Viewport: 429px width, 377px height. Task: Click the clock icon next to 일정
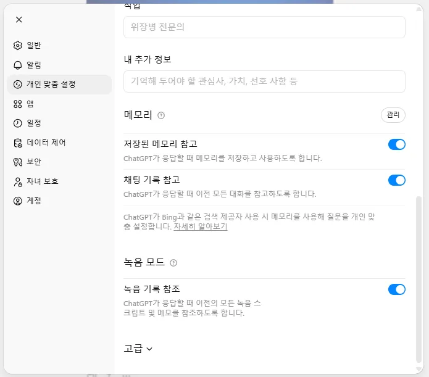coord(17,123)
